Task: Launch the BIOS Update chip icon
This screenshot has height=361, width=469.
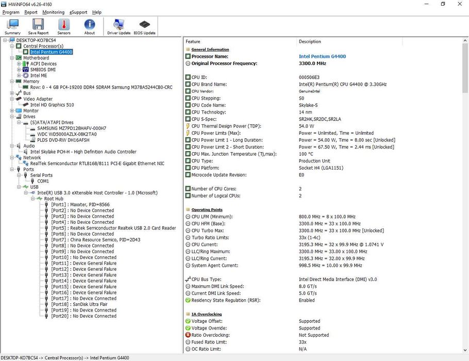Action: 144,27
